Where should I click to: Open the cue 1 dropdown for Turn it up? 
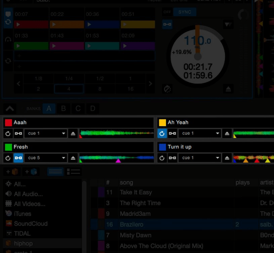coord(200,158)
